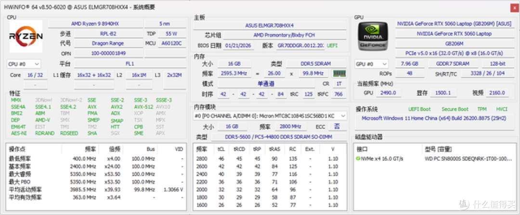Select the RPL-B2 stepping value
The width and height of the screenshot is (520, 215).
tap(108, 34)
